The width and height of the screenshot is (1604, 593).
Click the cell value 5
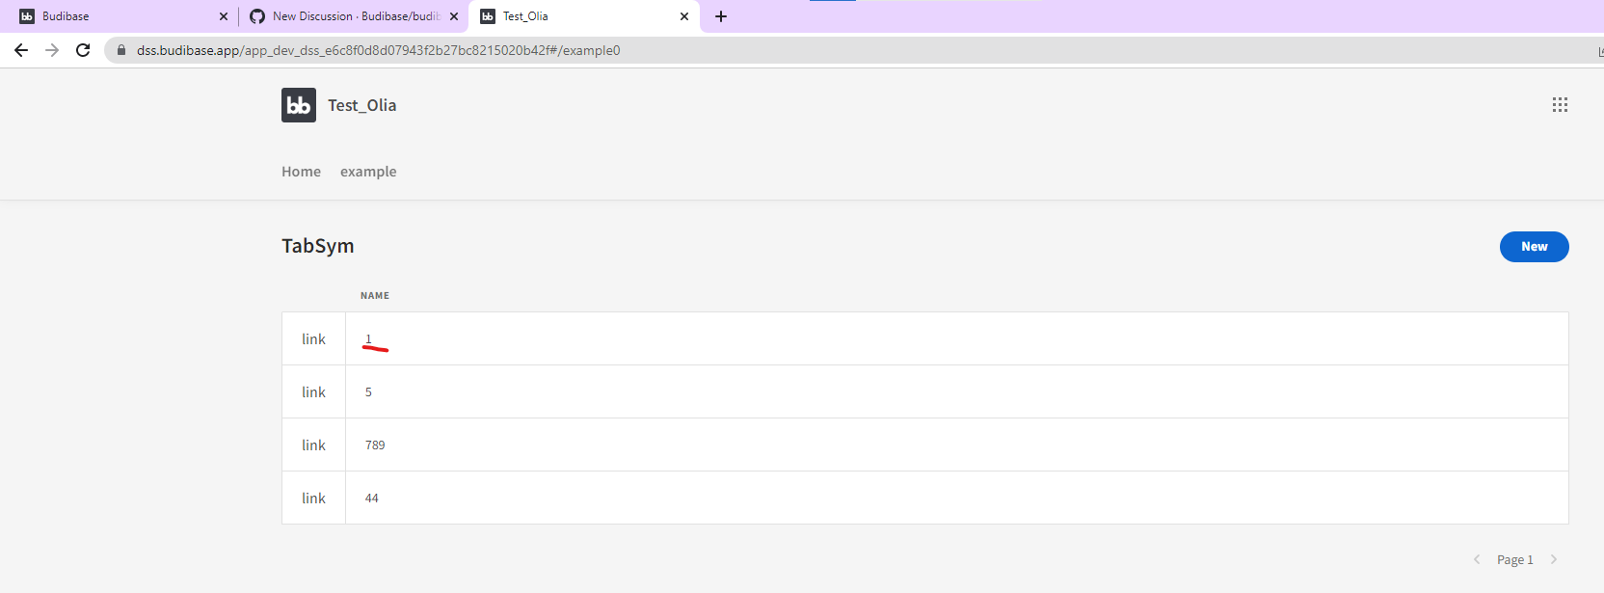[368, 392]
